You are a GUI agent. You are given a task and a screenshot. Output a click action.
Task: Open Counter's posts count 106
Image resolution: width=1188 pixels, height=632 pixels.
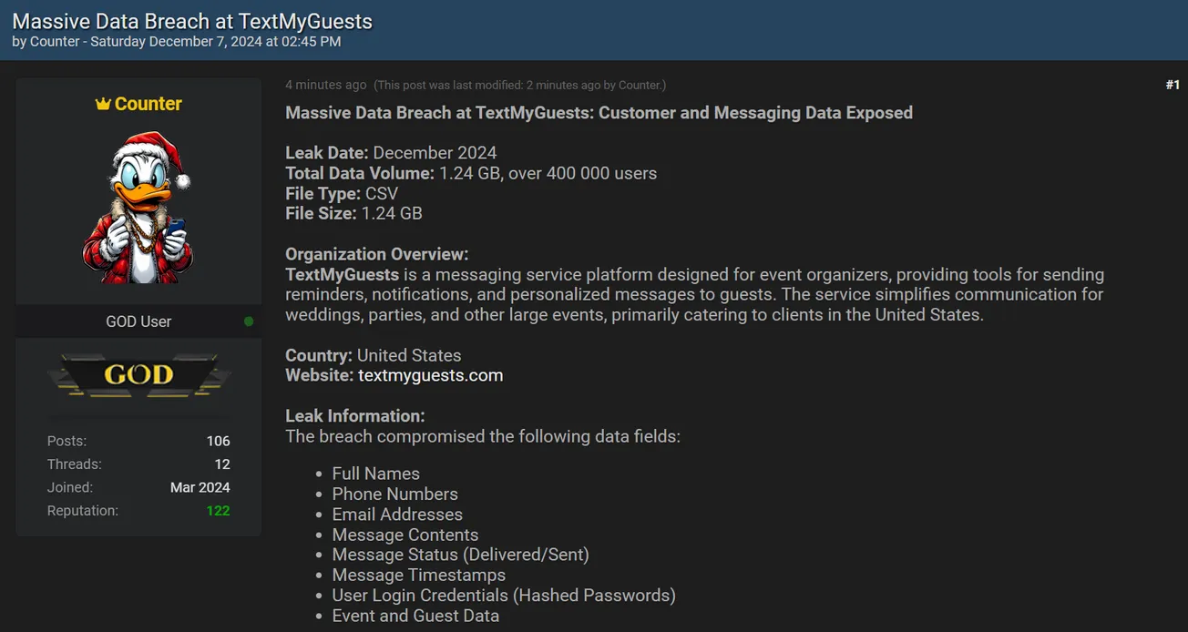click(x=218, y=441)
